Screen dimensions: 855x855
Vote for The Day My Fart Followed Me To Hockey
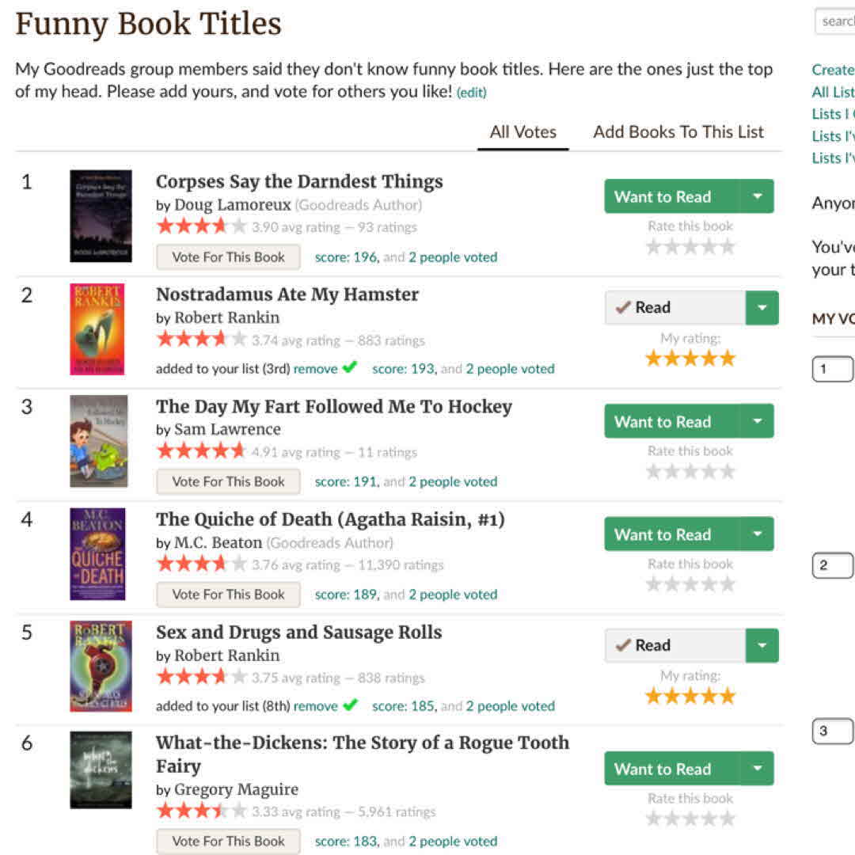pyautogui.click(x=228, y=481)
